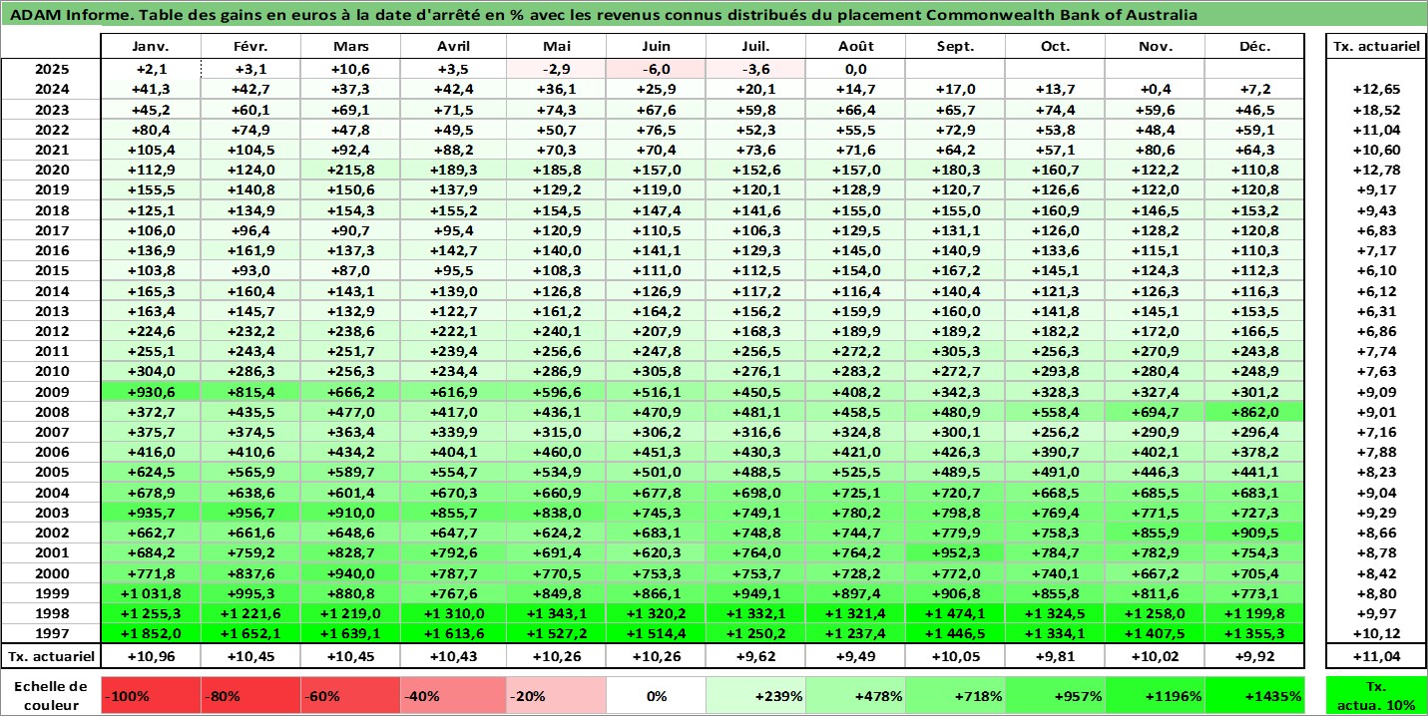The image size is (1428, 716).
Task: Select the 0,0 cell for August 2025
Action: click(x=856, y=69)
